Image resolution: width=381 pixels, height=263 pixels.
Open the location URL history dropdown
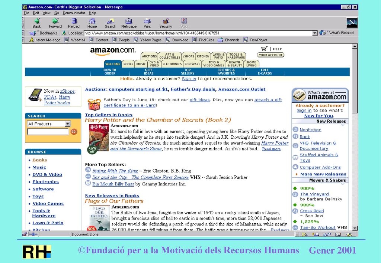click(315, 33)
